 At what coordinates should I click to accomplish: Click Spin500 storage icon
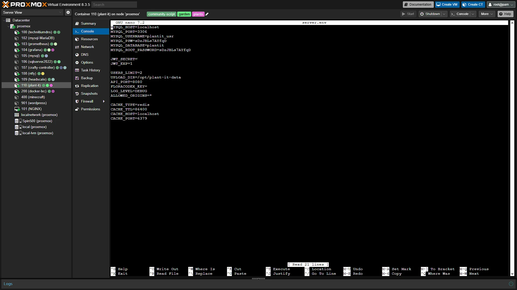click(x=18, y=121)
